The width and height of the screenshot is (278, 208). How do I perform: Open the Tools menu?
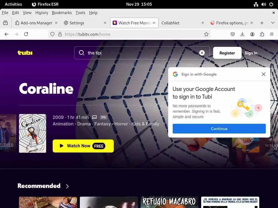point(80,13)
